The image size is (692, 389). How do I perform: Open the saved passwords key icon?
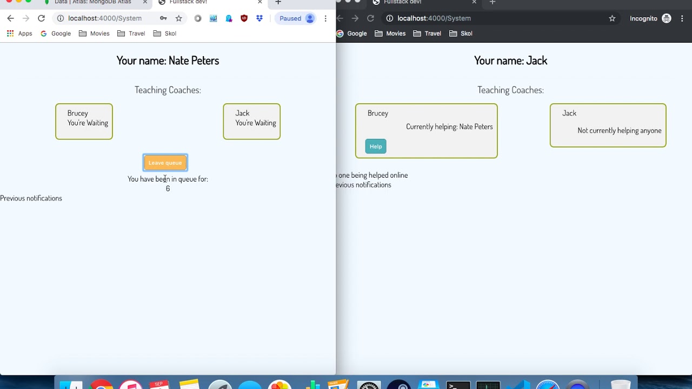(163, 18)
